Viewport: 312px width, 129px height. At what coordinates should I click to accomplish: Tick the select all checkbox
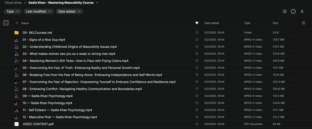[6, 23]
